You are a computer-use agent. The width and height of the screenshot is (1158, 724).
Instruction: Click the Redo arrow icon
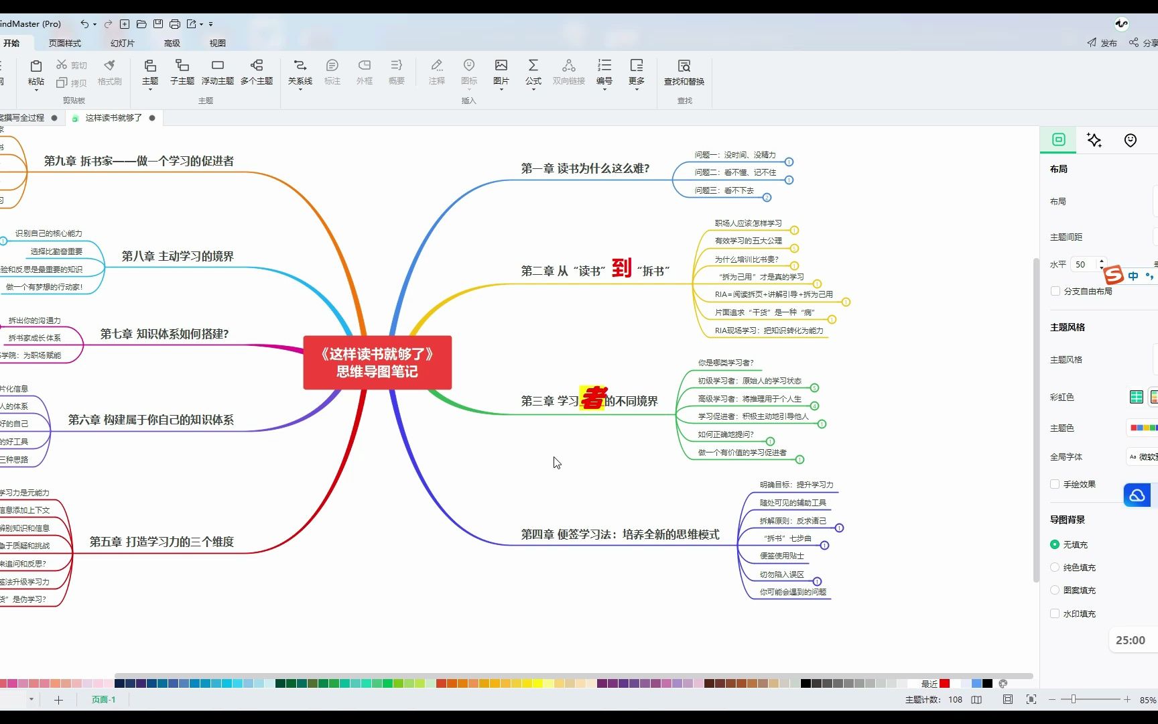coord(108,24)
